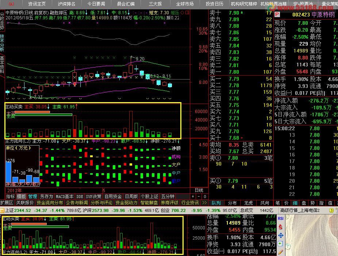Click the 单位(万元) fund flow thumbnail
Viewport: 338px width, 256px height.
pyautogui.click(x=22, y=166)
